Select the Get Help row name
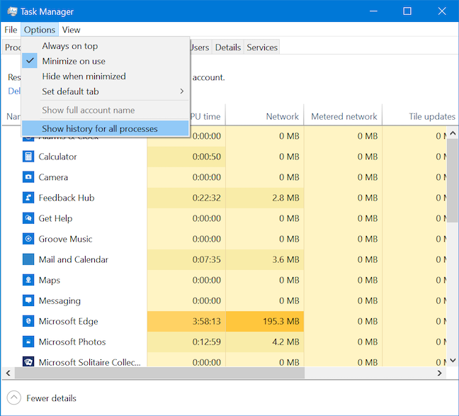Viewport: 459px width, 416px height. pos(55,218)
